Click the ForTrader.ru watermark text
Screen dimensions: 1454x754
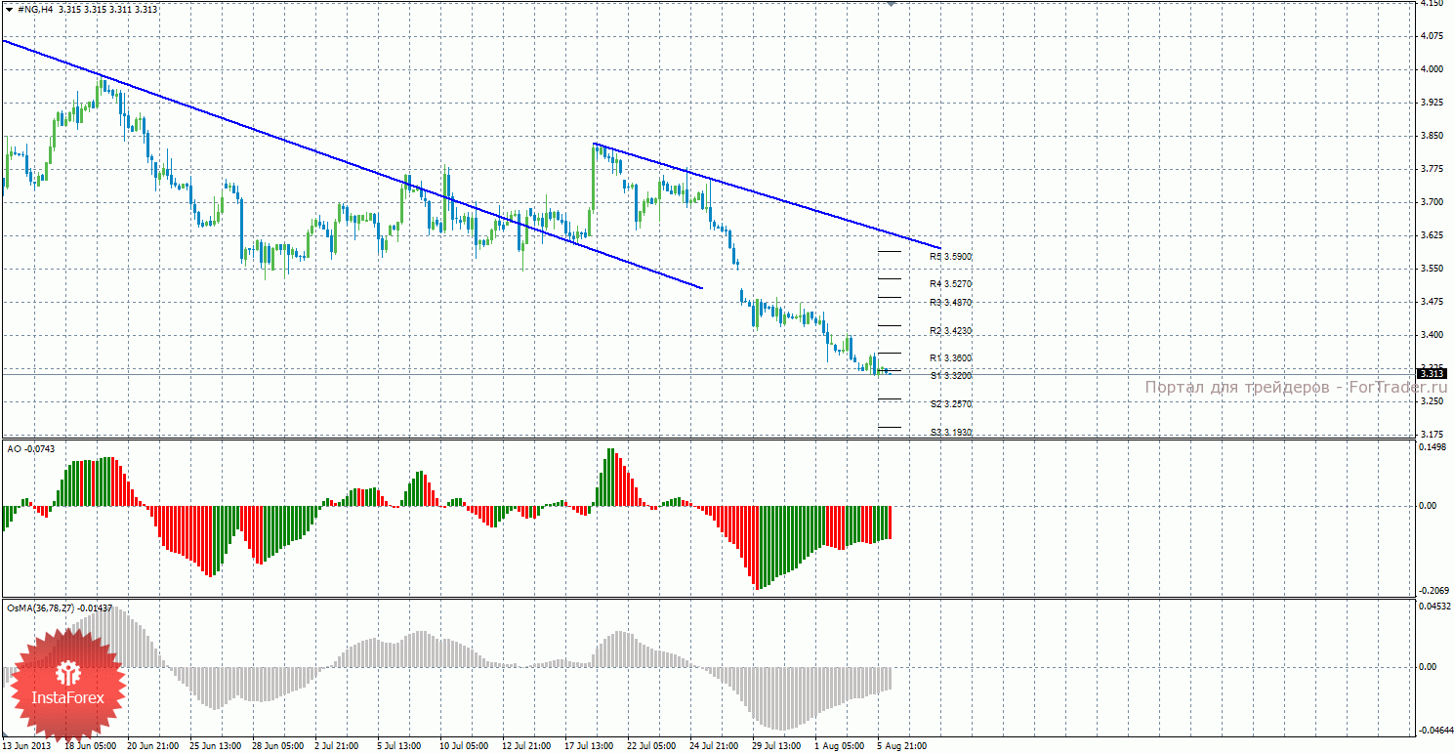point(1296,388)
